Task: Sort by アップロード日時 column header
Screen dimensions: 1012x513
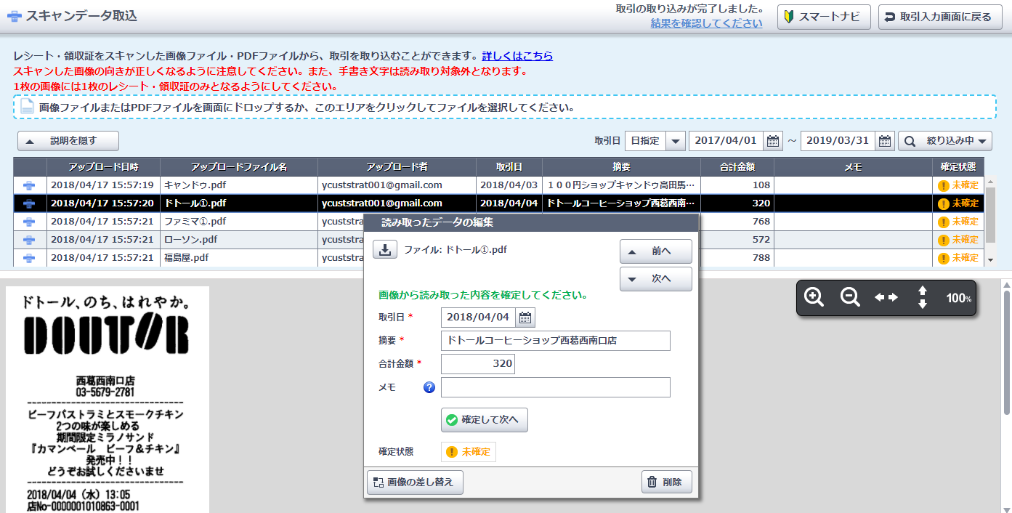Action: [102, 167]
